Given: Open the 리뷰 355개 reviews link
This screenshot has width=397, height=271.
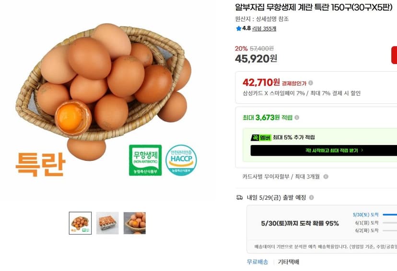Looking at the screenshot, I should (x=264, y=29).
